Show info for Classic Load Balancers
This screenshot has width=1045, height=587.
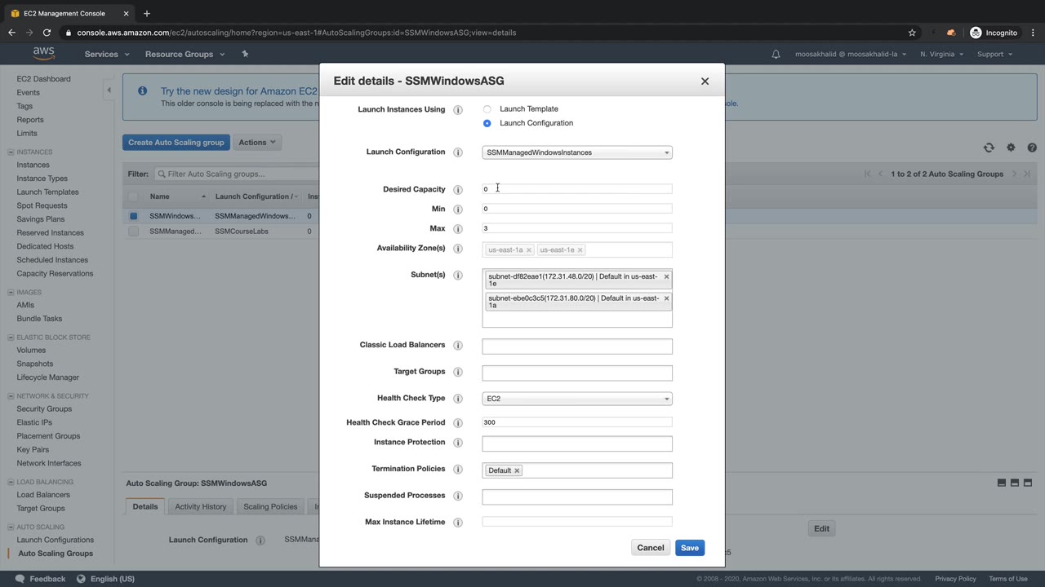click(458, 346)
